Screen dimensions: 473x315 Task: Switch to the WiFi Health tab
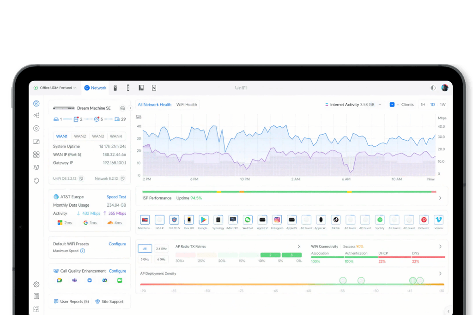coord(187,105)
